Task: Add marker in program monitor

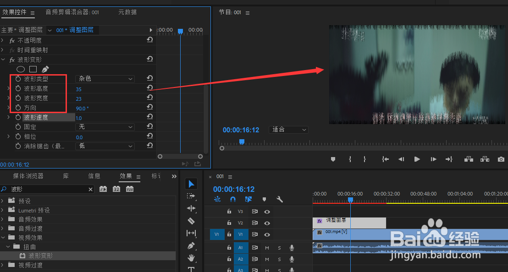Action: click(x=333, y=159)
